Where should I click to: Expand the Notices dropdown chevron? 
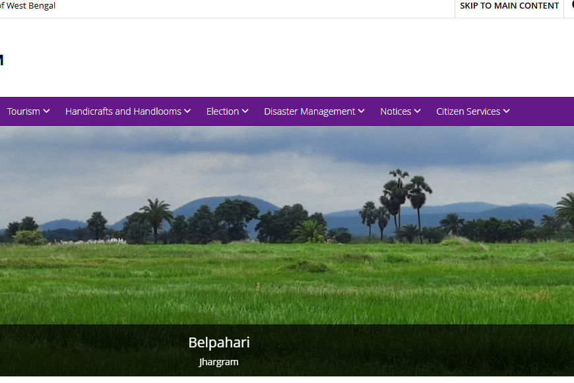pyautogui.click(x=418, y=111)
